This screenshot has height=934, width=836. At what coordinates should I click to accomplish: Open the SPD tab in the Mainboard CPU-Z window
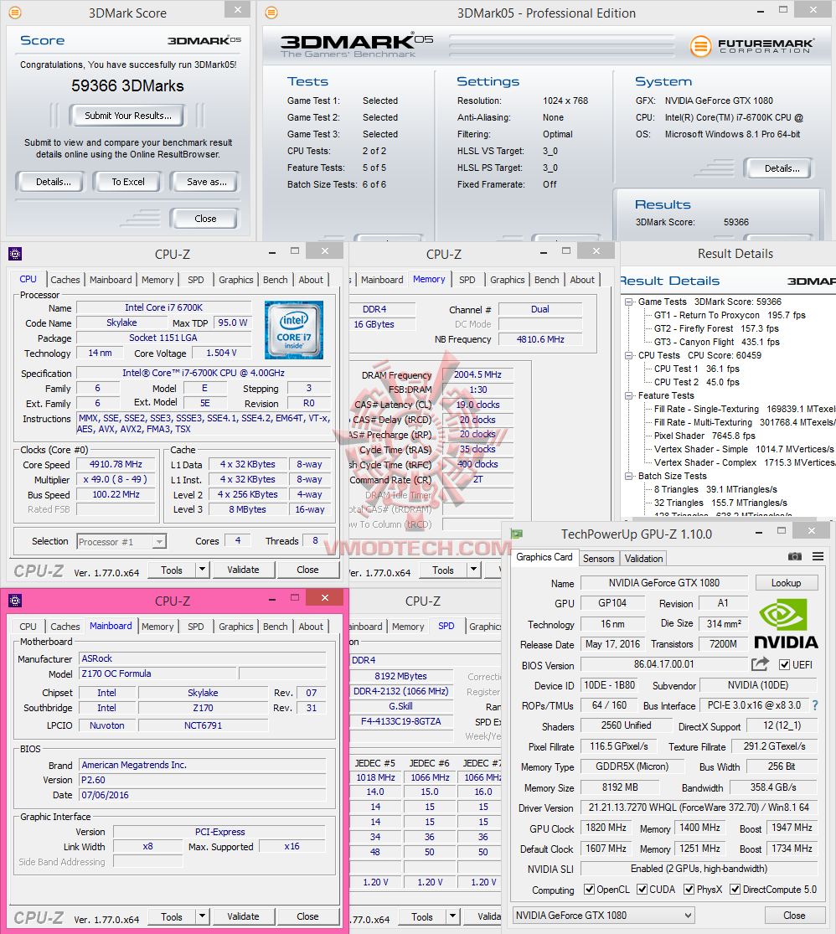(x=196, y=626)
